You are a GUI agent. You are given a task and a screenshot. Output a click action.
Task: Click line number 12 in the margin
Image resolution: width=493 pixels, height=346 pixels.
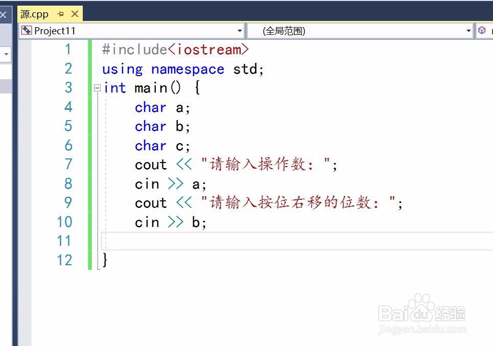coord(64,260)
